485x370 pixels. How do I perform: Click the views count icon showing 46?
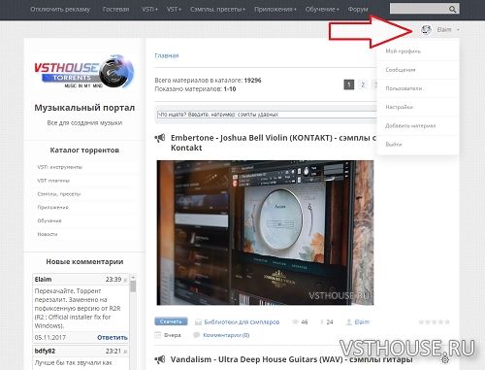pos(295,321)
